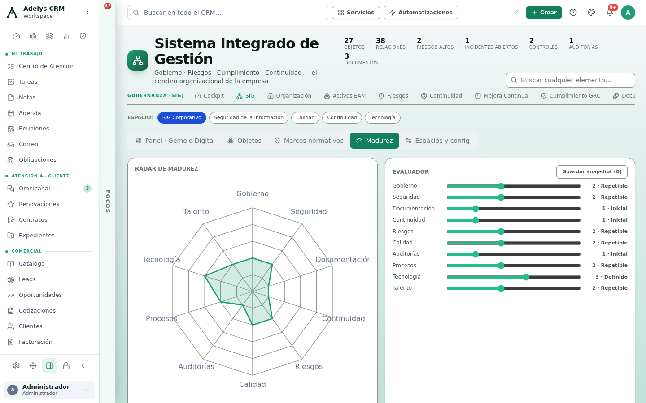This screenshot has width=646, height=403.
Task: Click the green sync check icon
Action: click(x=516, y=13)
